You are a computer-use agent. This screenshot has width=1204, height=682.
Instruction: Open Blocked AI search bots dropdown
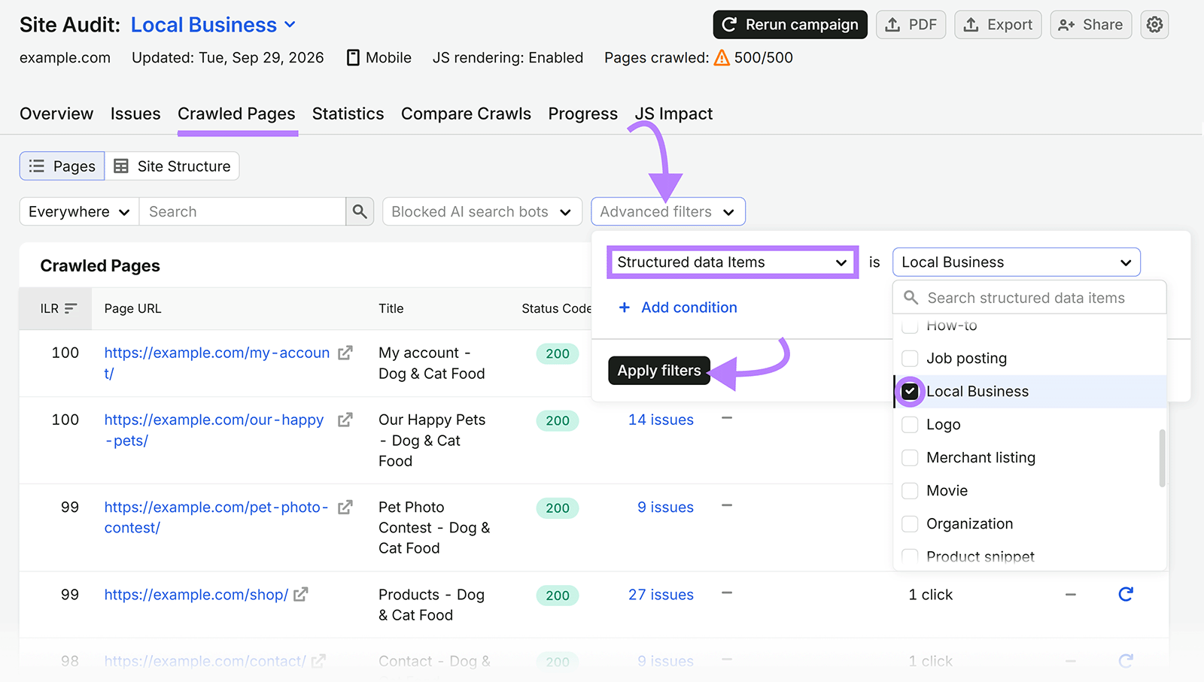[x=482, y=211]
